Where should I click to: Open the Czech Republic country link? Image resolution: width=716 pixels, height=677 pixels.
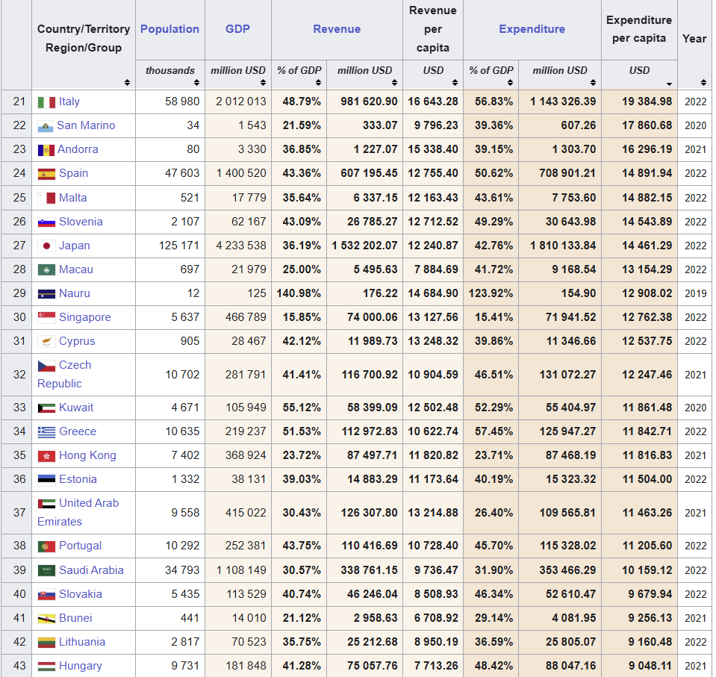64,375
